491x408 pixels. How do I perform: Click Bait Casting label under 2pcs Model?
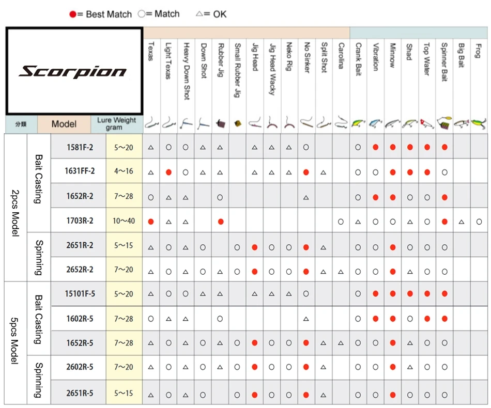coord(38,179)
